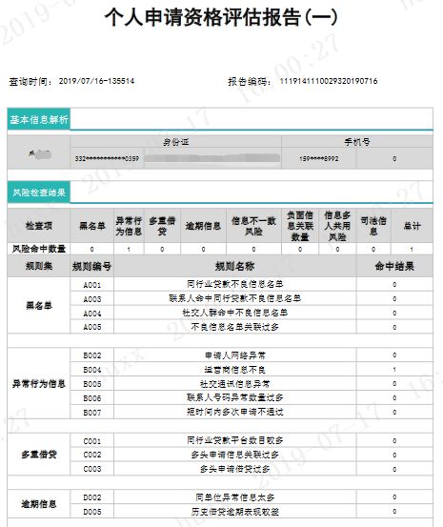
Task: Click the 信息多人共用风险 column header
Action: pyautogui.click(x=337, y=226)
